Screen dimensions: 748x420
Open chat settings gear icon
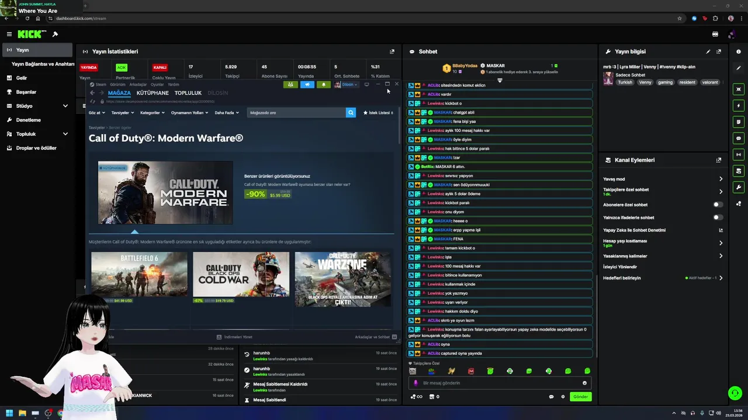563,397
